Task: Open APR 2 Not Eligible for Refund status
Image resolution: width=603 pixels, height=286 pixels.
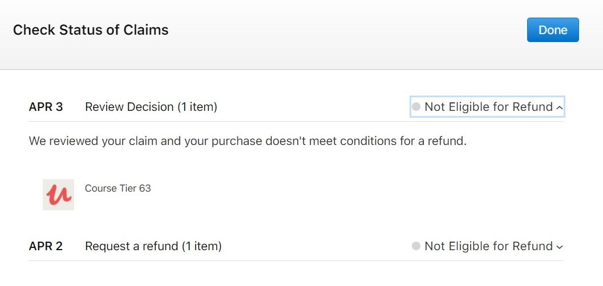Action: pyautogui.click(x=488, y=246)
